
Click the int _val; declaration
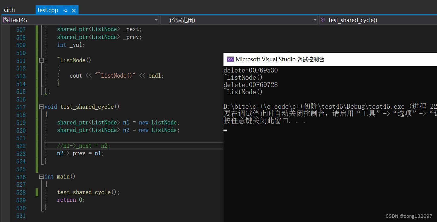tap(71, 45)
